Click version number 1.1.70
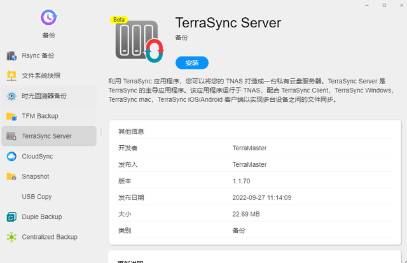The width and height of the screenshot is (407, 263). pyautogui.click(x=241, y=181)
